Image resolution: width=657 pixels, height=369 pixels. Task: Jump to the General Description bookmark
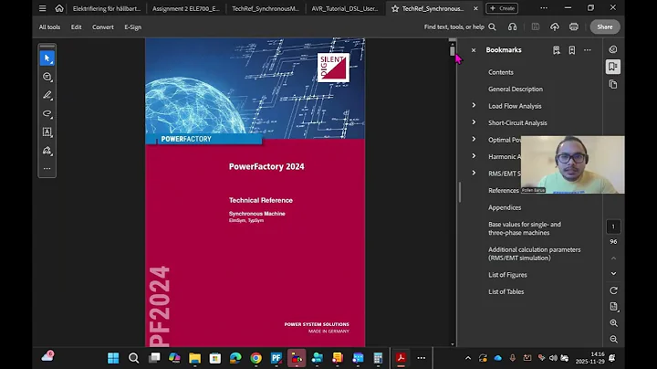coord(516,89)
